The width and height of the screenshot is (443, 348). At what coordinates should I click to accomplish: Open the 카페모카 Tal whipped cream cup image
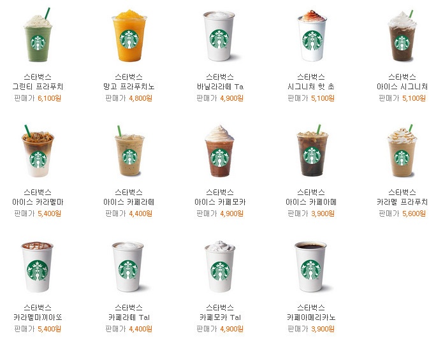pos(220,267)
